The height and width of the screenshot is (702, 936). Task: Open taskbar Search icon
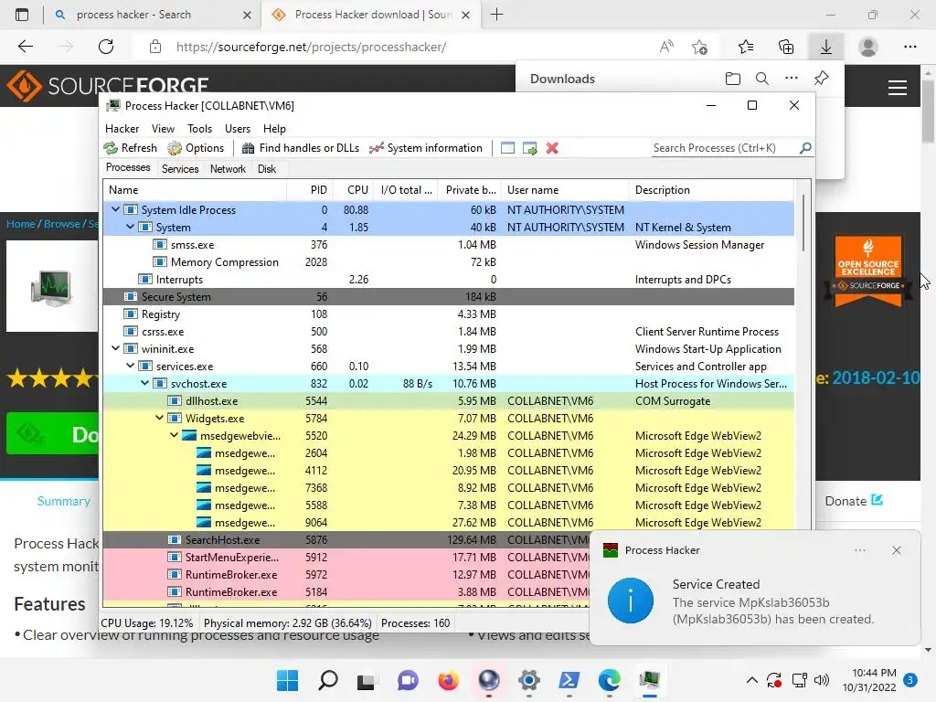tap(328, 680)
